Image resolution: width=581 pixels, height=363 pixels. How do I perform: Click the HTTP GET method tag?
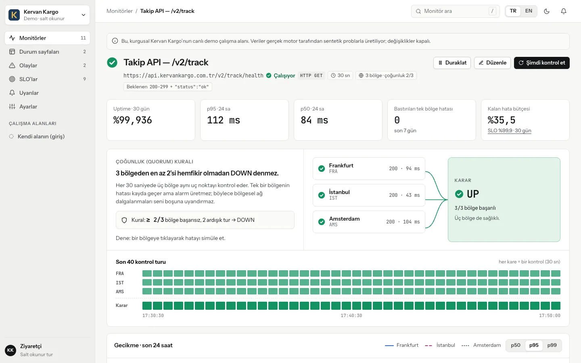point(311,75)
